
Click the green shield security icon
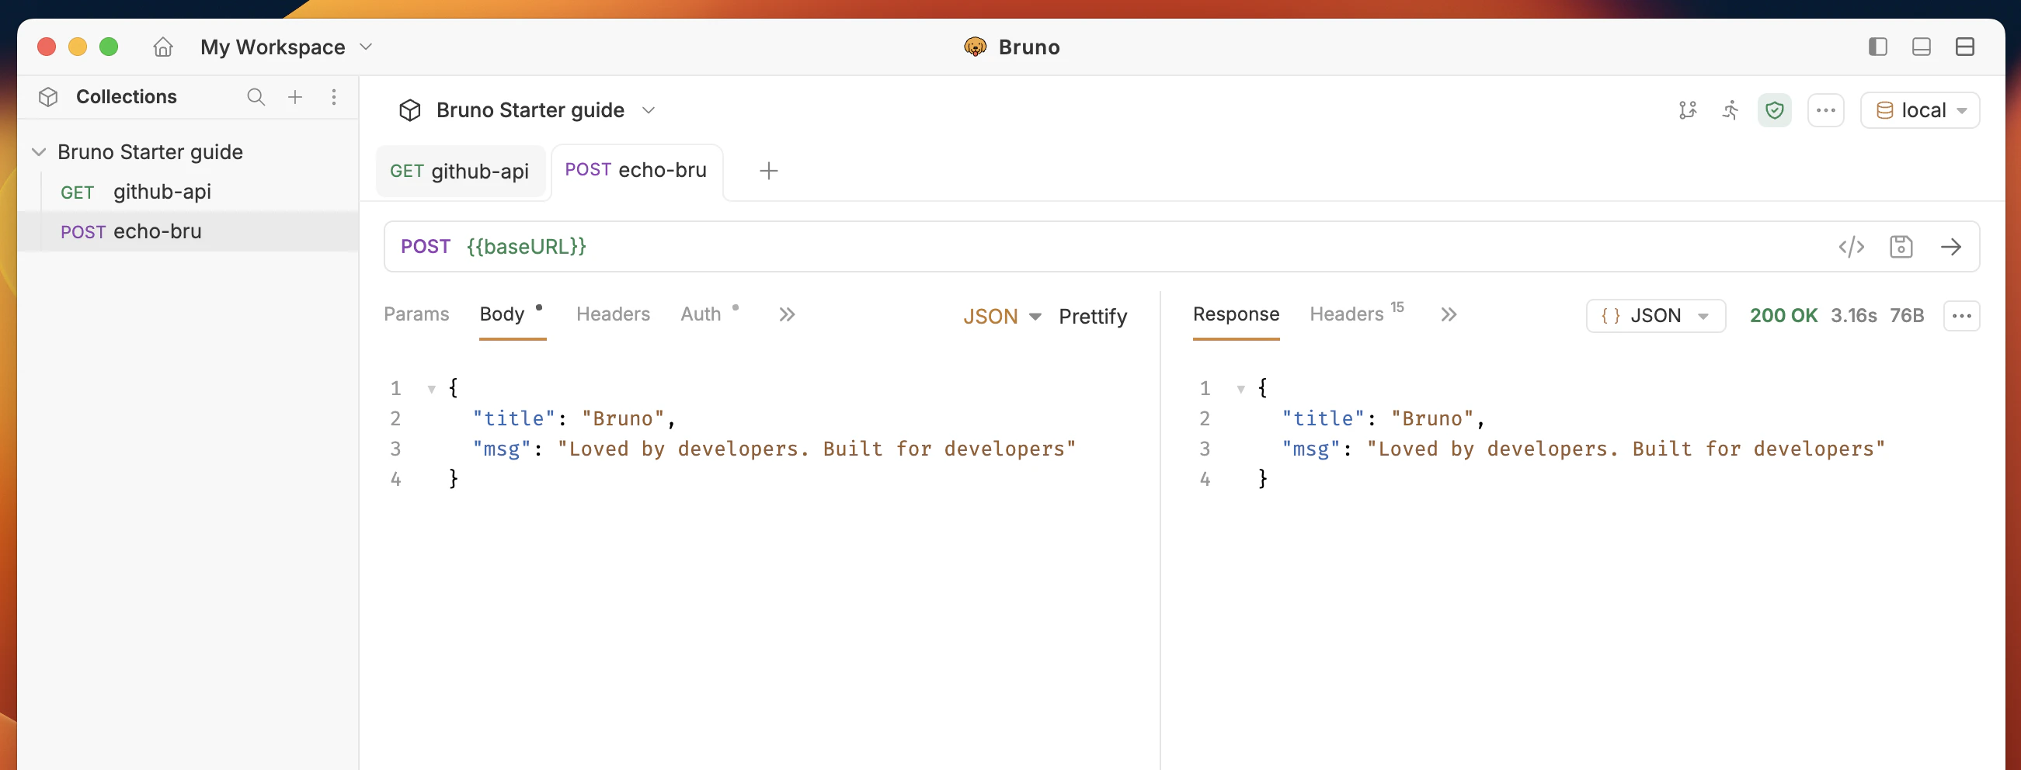tap(1774, 110)
